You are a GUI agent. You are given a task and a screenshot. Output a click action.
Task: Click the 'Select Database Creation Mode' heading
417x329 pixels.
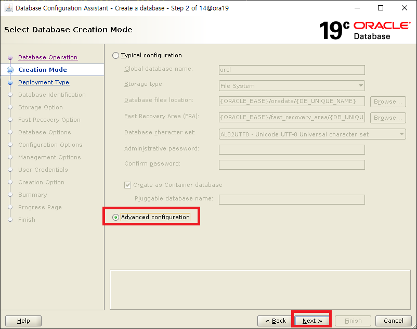(68, 30)
